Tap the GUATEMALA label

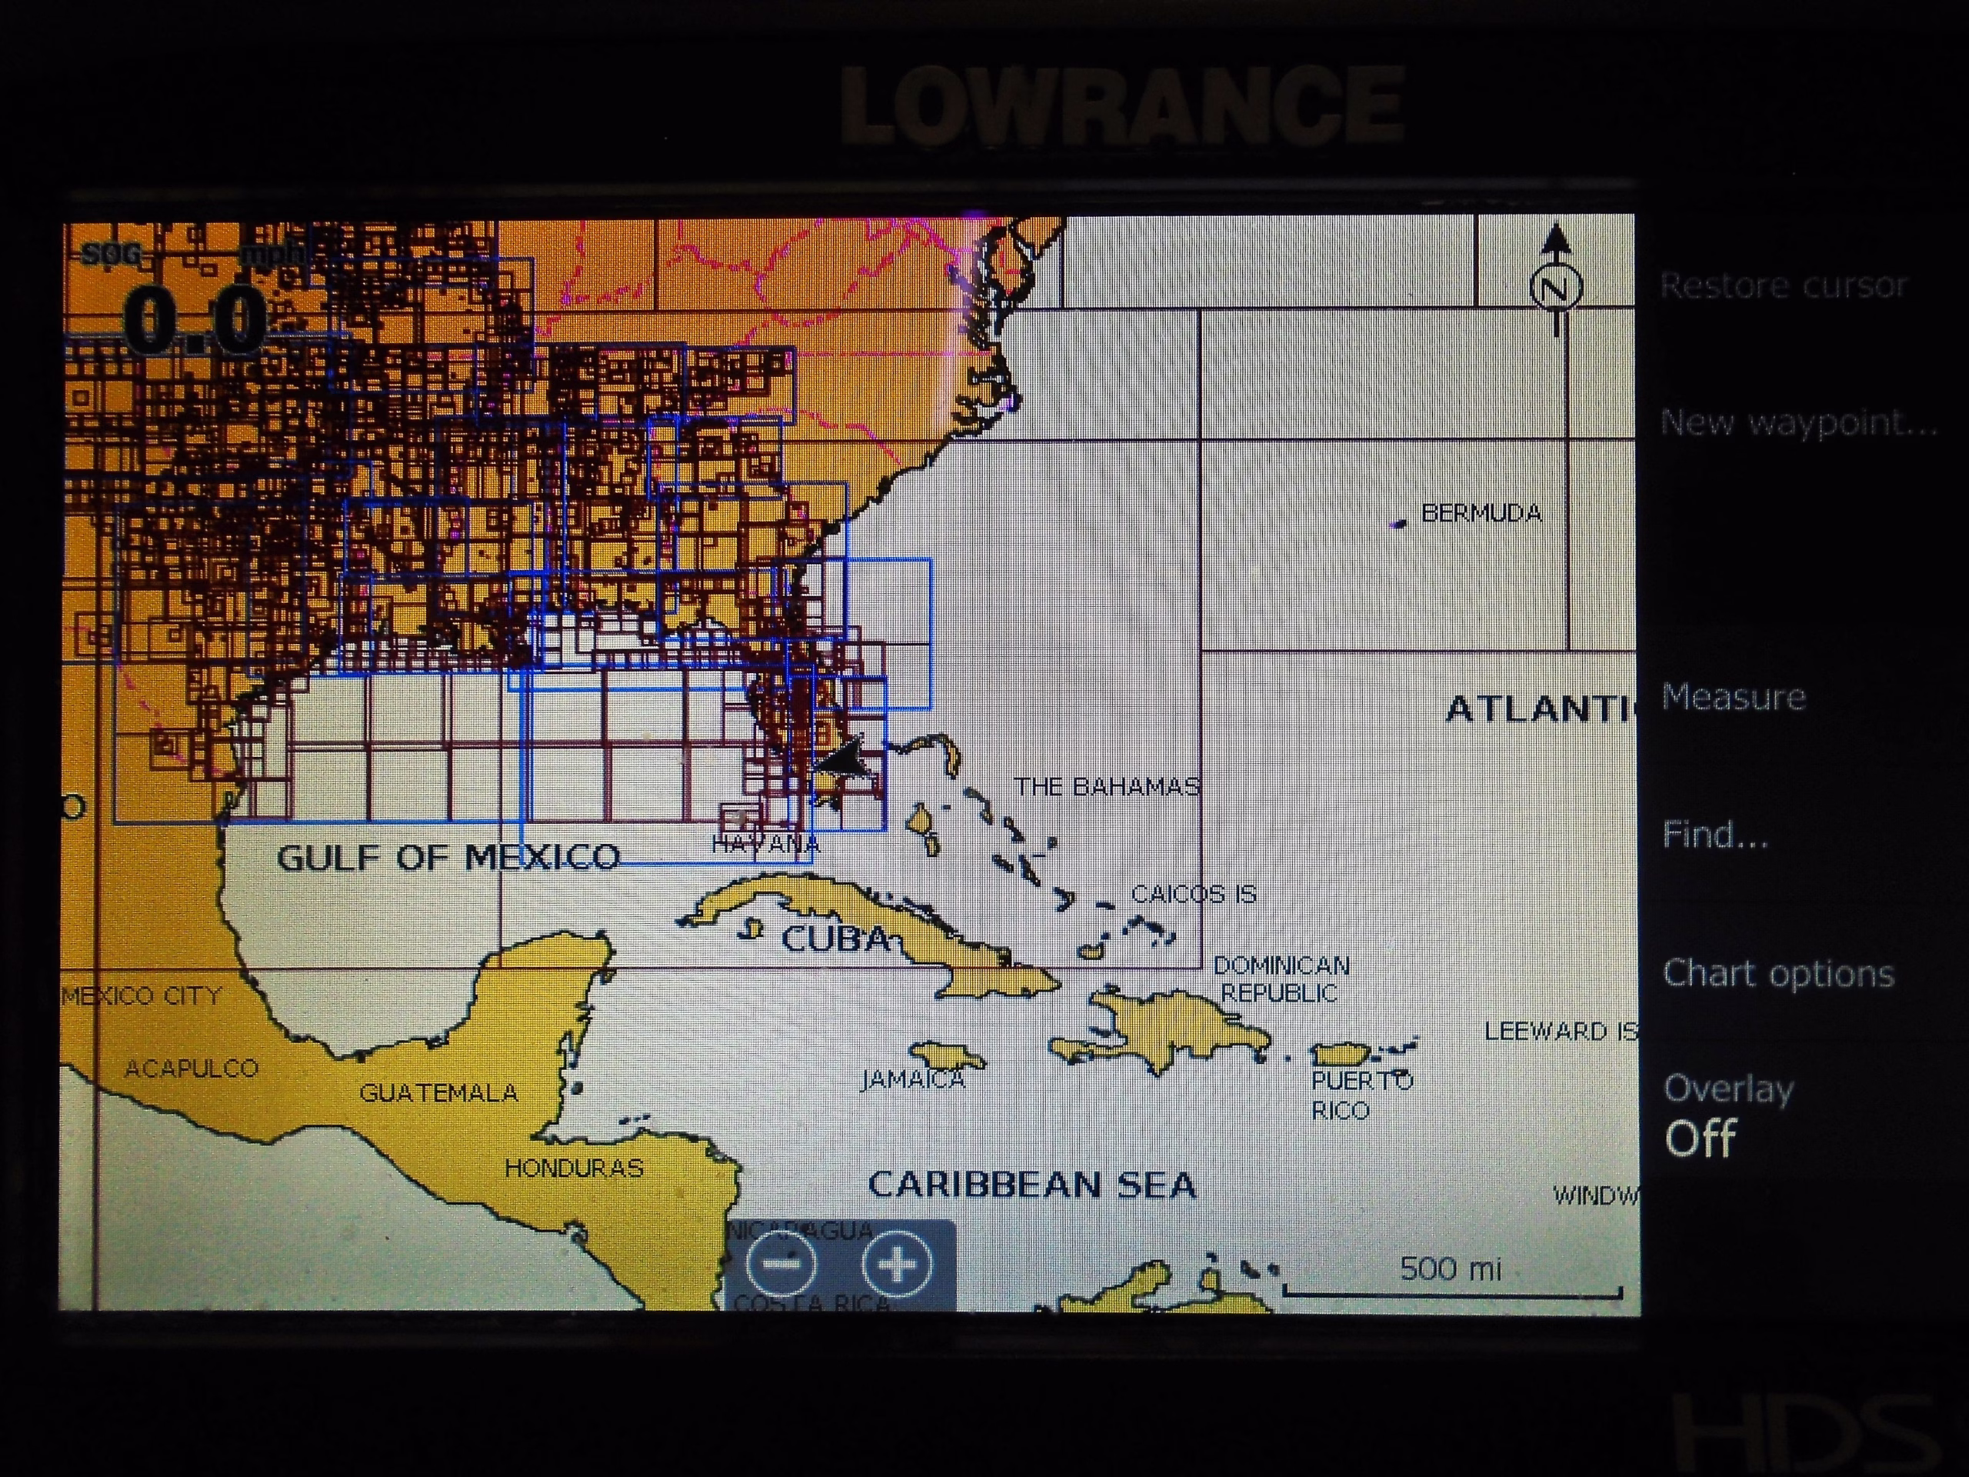coord(438,1093)
